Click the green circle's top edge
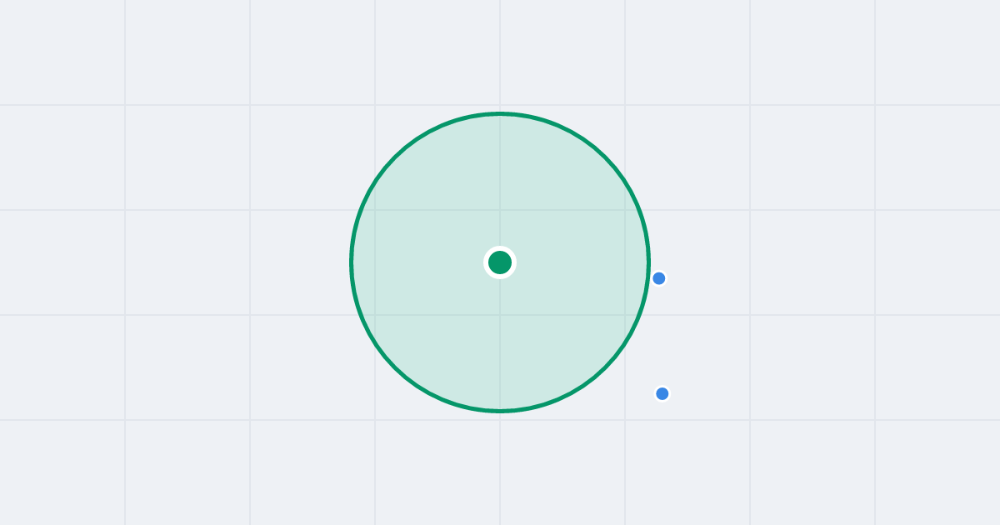Image resolution: width=1000 pixels, height=525 pixels. point(500,113)
